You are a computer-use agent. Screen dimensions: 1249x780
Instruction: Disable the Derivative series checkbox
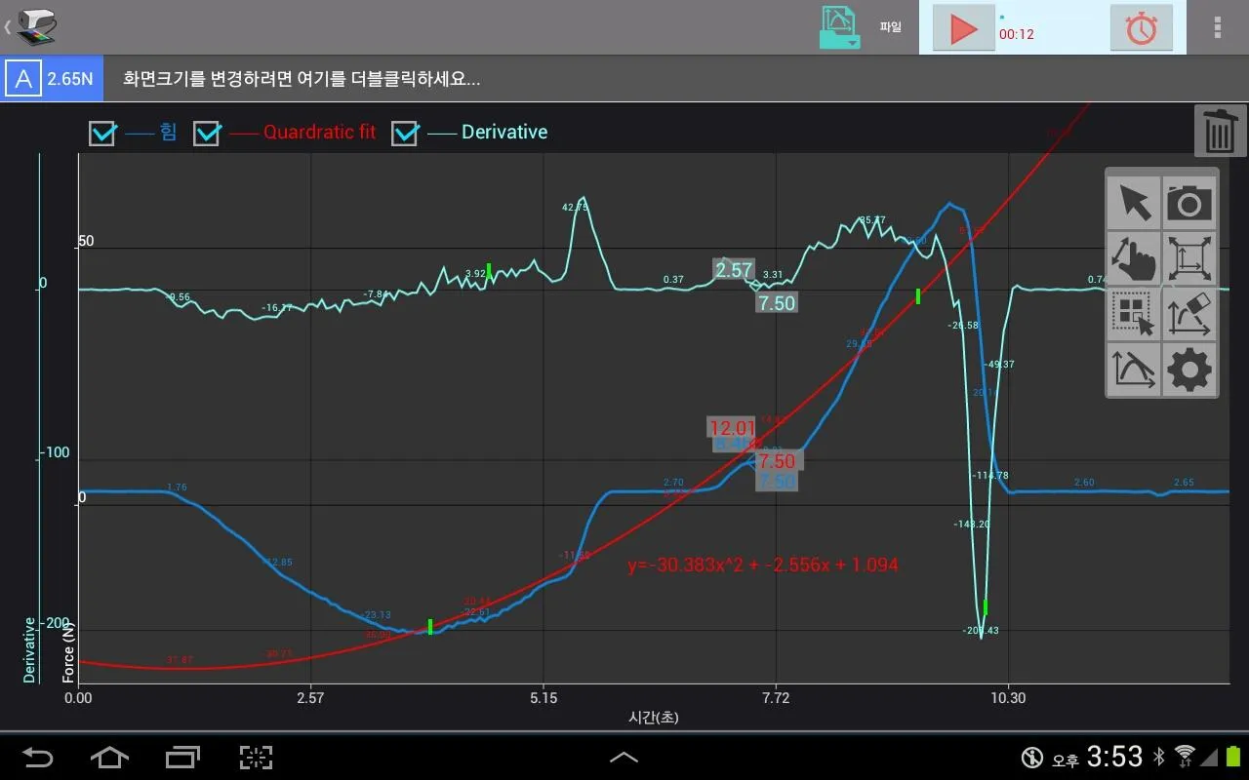(405, 133)
